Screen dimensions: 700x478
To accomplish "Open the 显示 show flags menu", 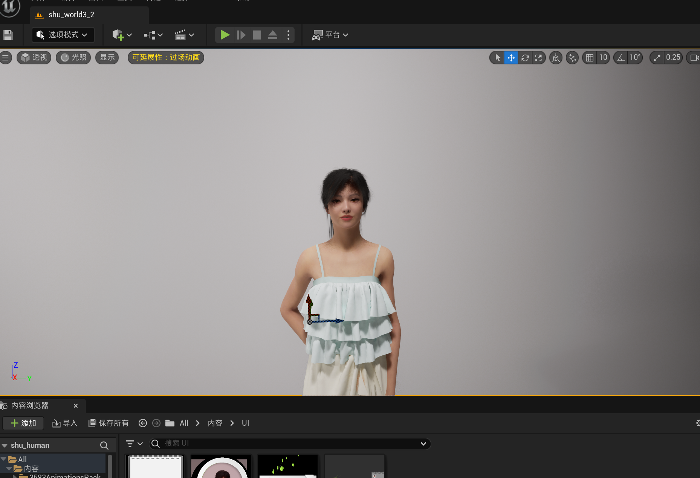I will pos(107,58).
